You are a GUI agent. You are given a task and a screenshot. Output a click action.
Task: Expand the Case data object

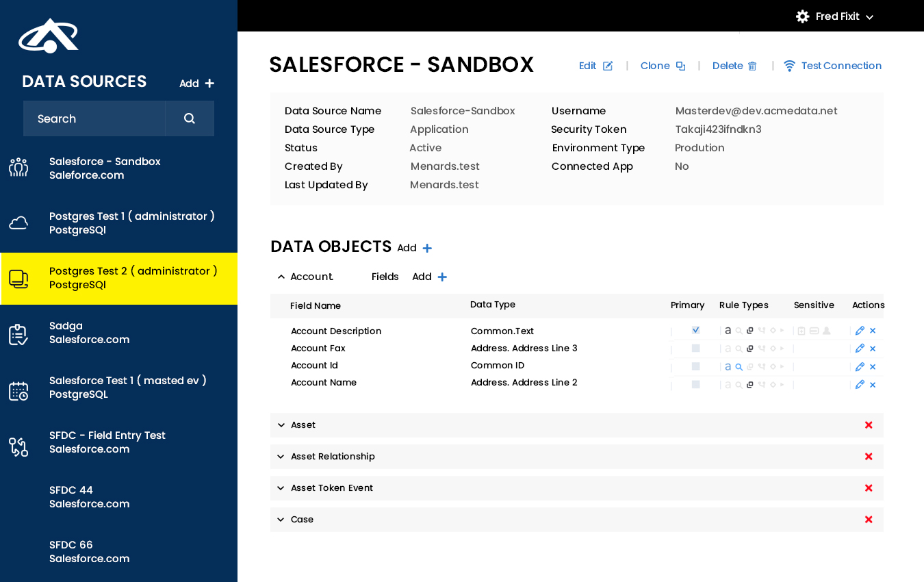click(281, 520)
